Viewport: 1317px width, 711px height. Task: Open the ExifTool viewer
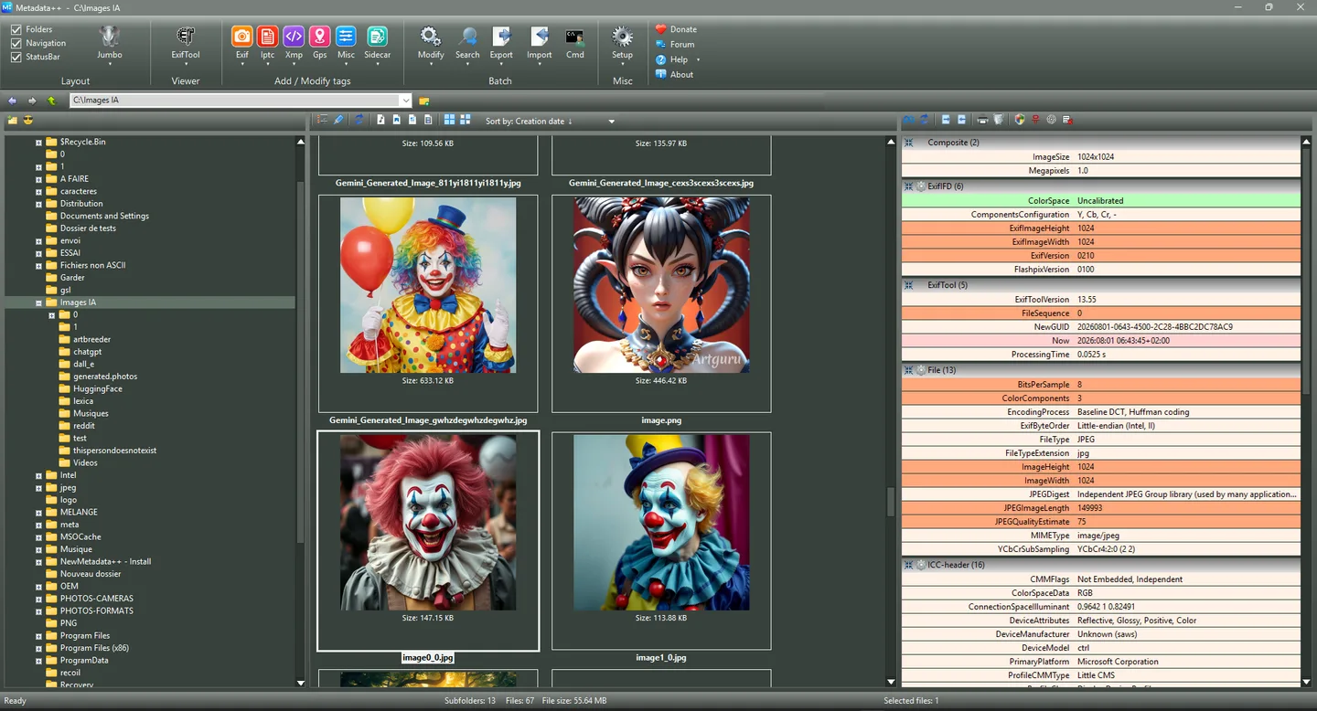(x=186, y=42)
